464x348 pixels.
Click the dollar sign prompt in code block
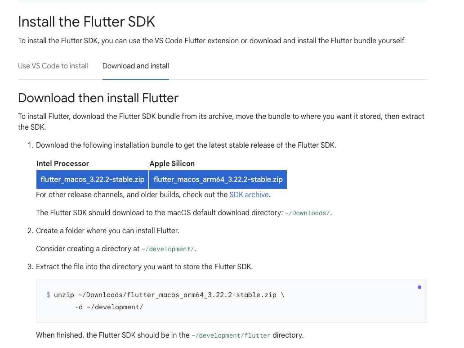(48, 294)
